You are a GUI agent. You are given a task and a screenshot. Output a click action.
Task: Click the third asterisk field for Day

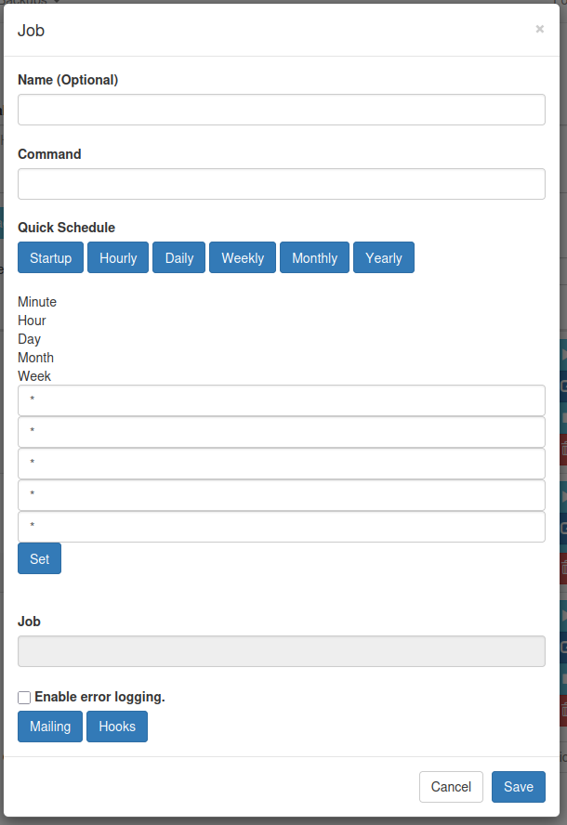(x=281, y=464)
